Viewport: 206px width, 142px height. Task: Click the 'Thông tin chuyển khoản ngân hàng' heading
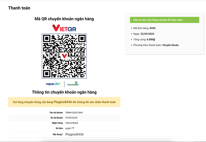(x=64, y=92)
